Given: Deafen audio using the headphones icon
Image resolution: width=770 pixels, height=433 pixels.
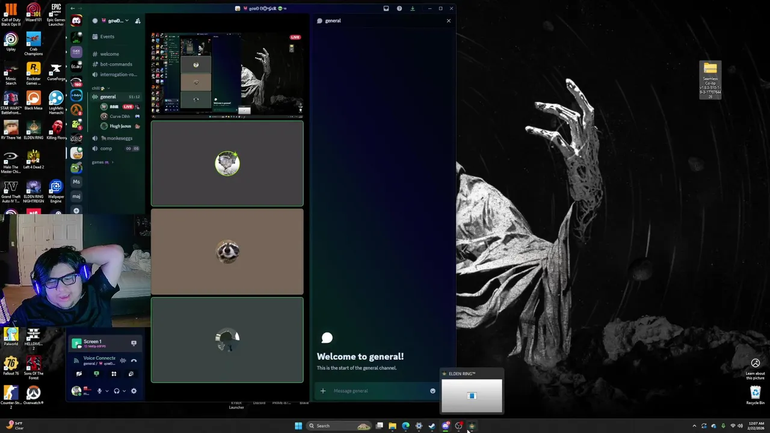Looking at the screenshot, I should [x=117, y=391].
